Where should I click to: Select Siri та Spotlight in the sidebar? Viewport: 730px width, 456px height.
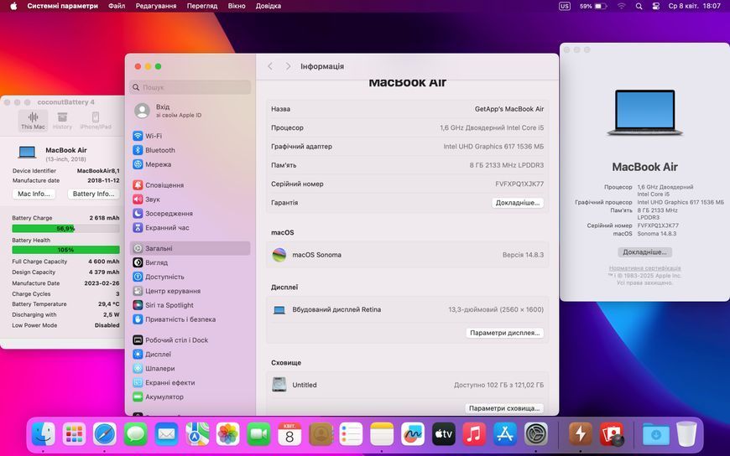click(190, 305)
